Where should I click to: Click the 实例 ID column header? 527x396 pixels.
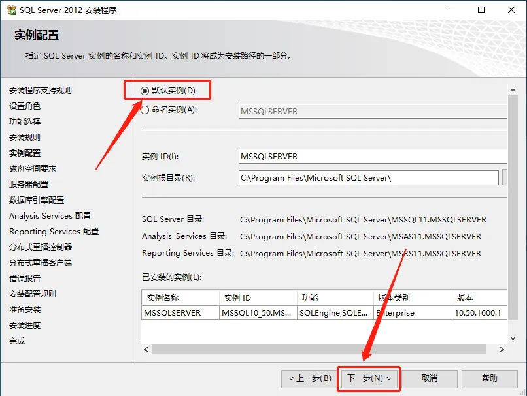258,297
